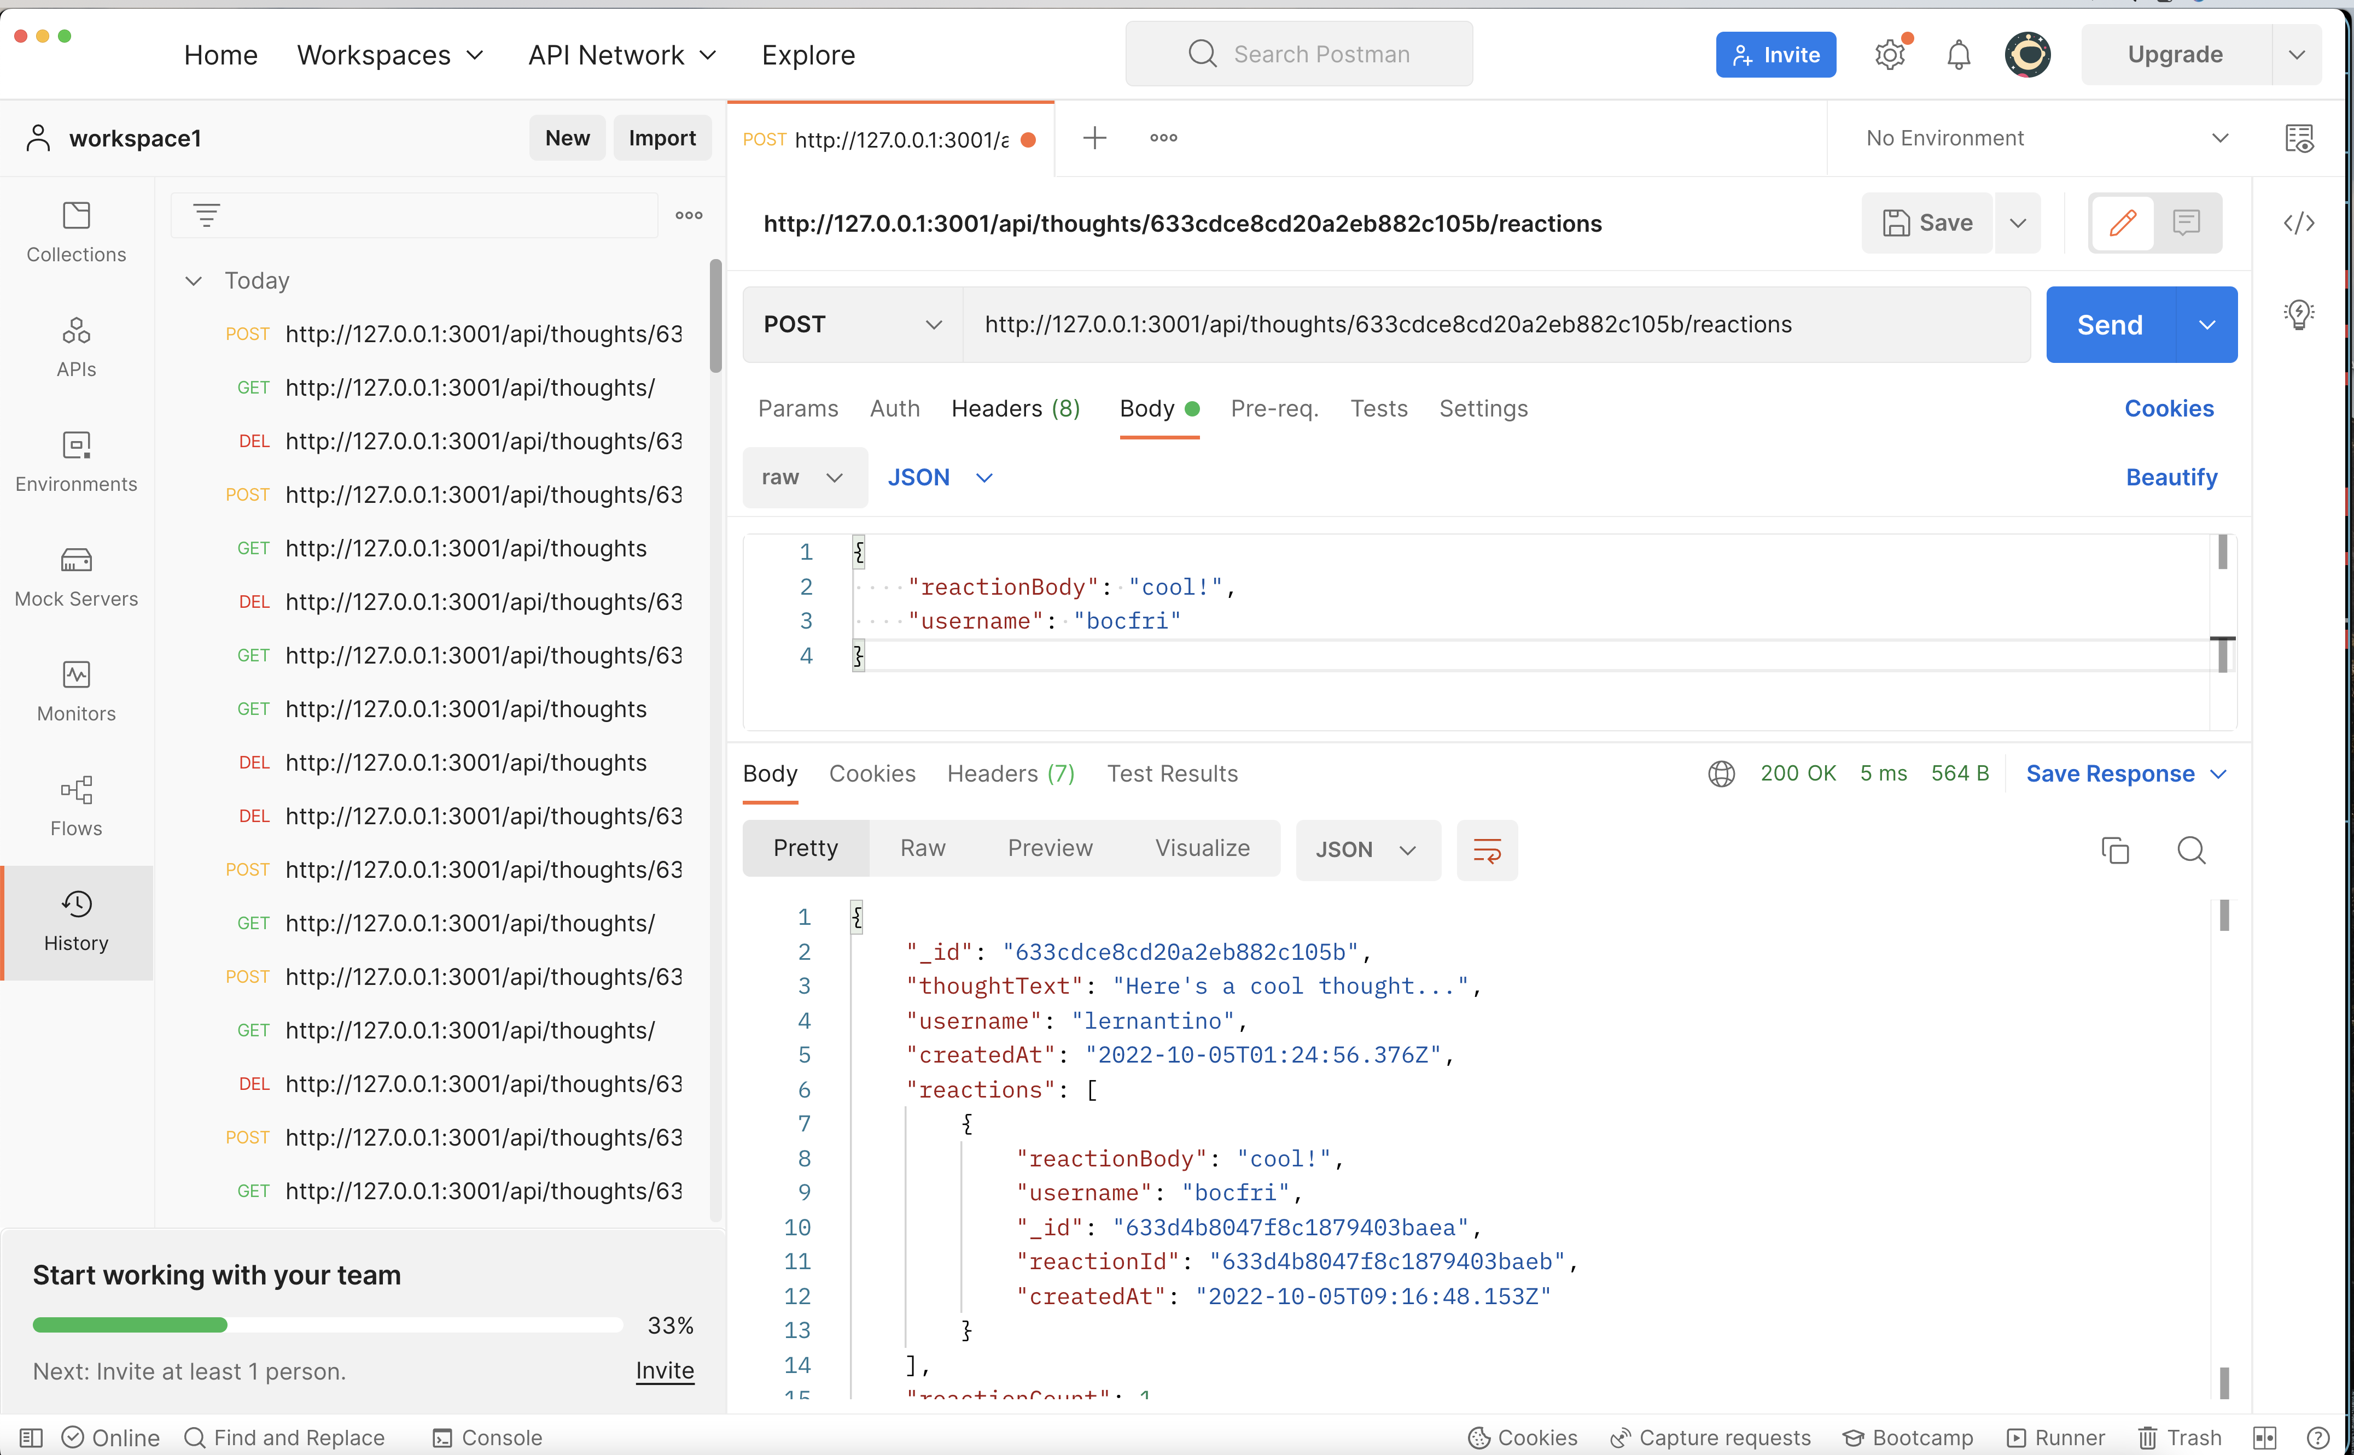Open the POST method dropdown
Viewport: 2354px width, 1455px height.
coord(851,324)
